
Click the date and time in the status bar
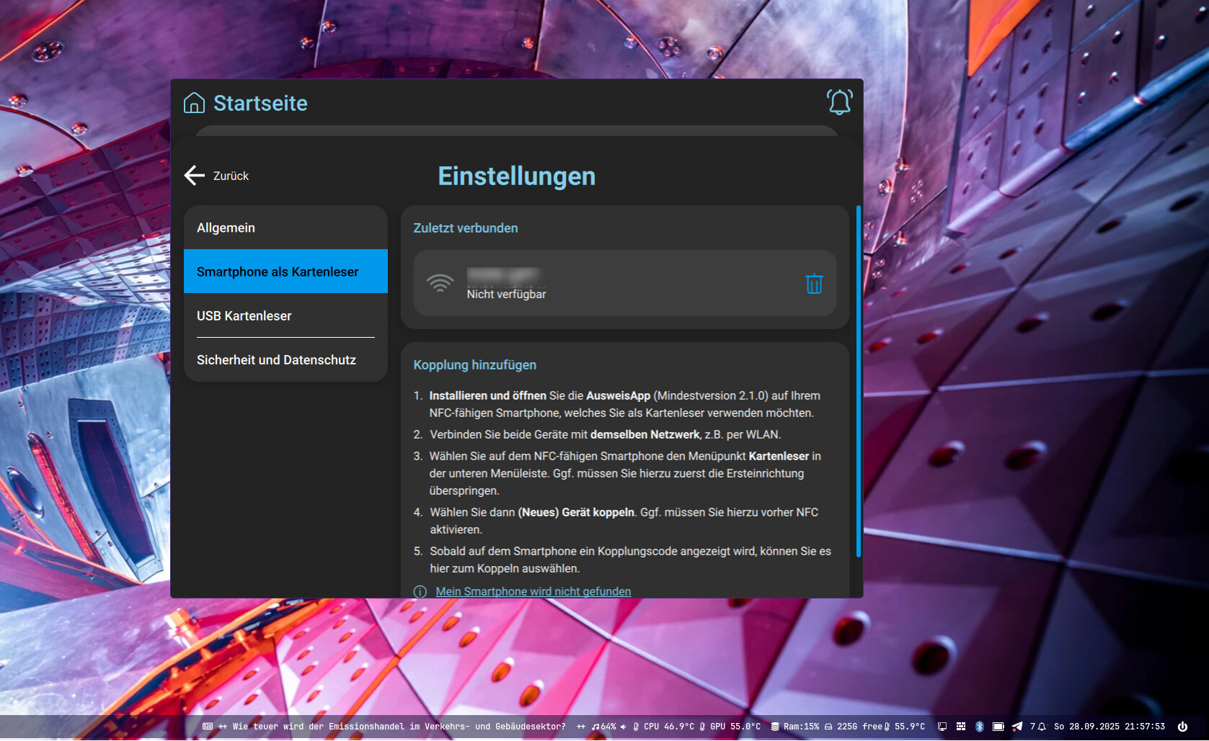(1109, 727)
